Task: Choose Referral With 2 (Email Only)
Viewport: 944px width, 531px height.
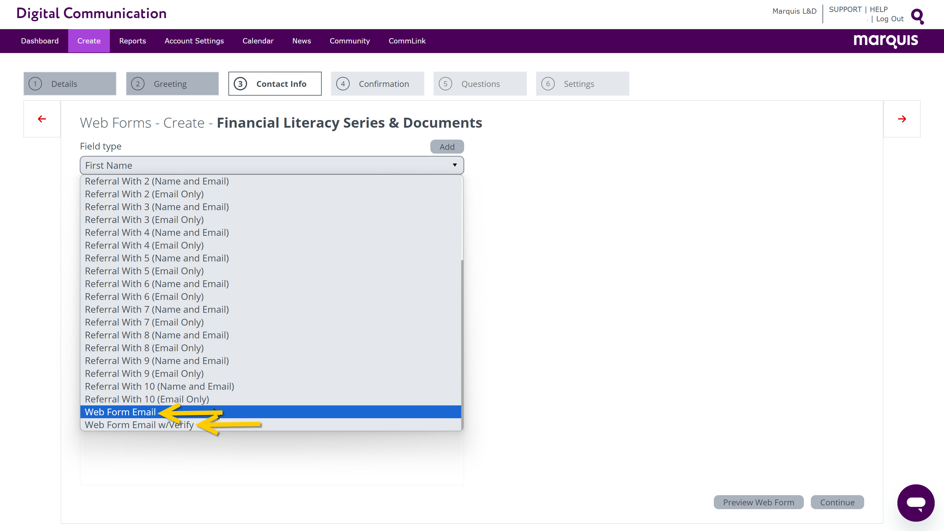Action: coord(270,194)
